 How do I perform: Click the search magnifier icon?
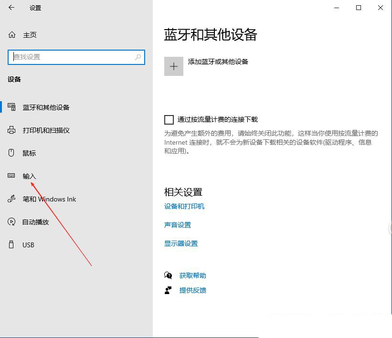coord(138,57)
